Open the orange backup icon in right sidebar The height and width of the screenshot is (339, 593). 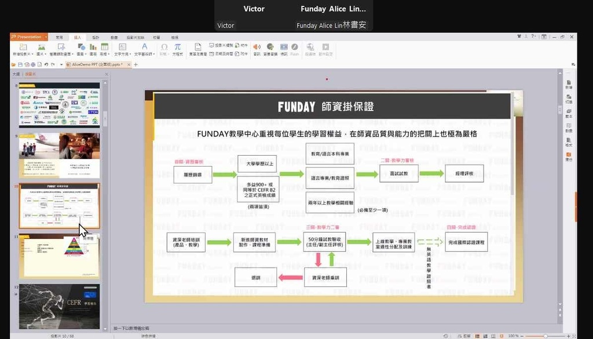coord(569,156)
